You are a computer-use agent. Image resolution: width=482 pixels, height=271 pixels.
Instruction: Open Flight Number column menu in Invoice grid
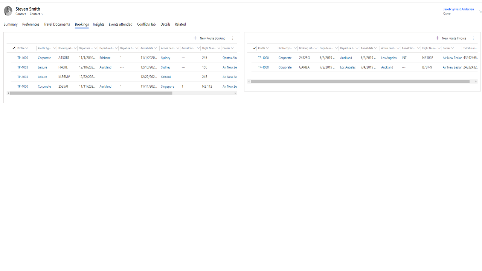pyautogui.click(x=439, y=48)
